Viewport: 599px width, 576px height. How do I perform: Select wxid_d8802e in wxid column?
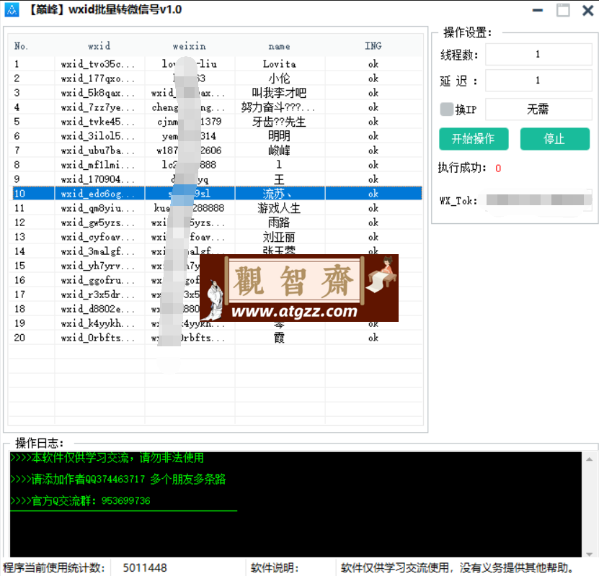click(98, 309)
